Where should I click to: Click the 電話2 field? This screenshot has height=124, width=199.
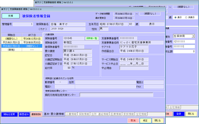click(x=154, y=82)
